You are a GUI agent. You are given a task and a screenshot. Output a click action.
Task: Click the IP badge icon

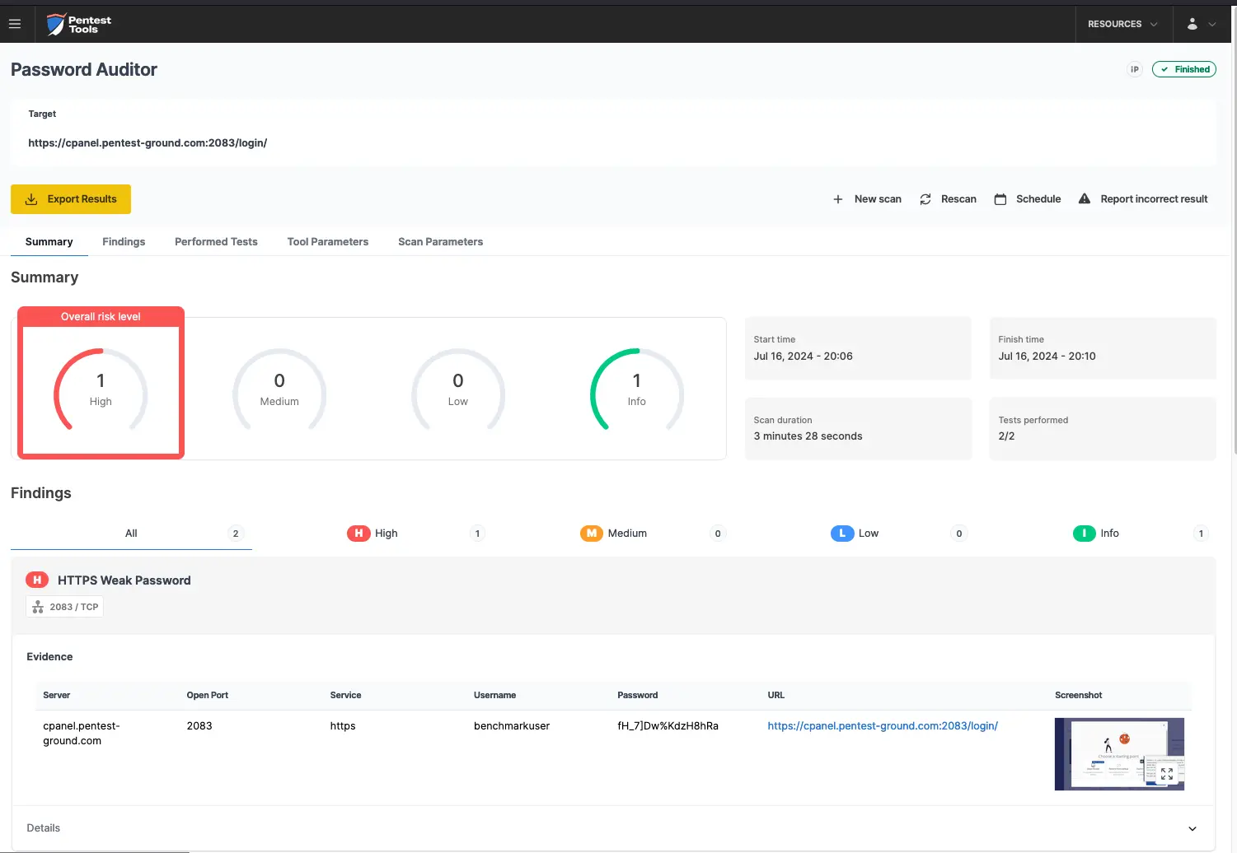click(1135, 69)
